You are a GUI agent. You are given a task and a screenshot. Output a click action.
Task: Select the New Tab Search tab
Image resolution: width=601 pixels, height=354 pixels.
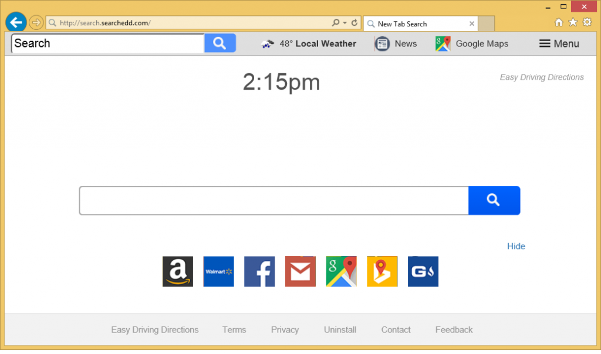tap(420, 23)
